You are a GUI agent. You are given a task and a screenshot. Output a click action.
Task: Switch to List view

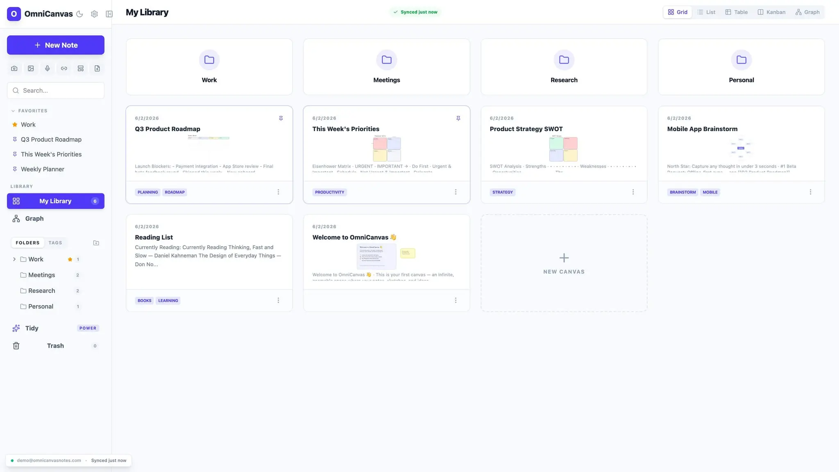[x=706, y=12]
